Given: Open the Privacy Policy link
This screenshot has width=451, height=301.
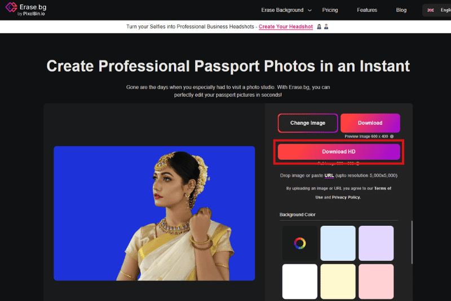Looking at the screenshot, I should coord(346,197).
